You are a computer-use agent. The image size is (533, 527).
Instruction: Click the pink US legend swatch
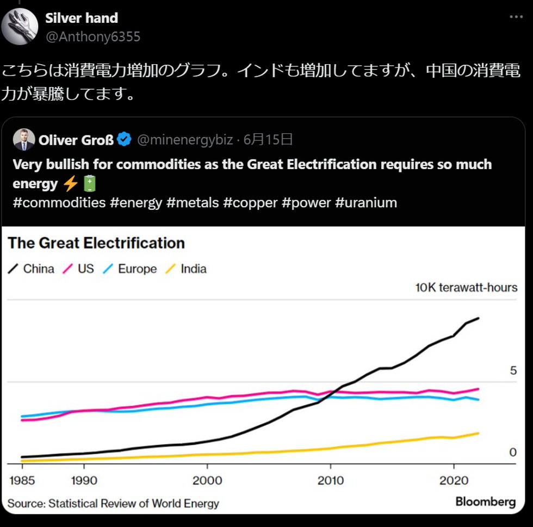[69, 269]
